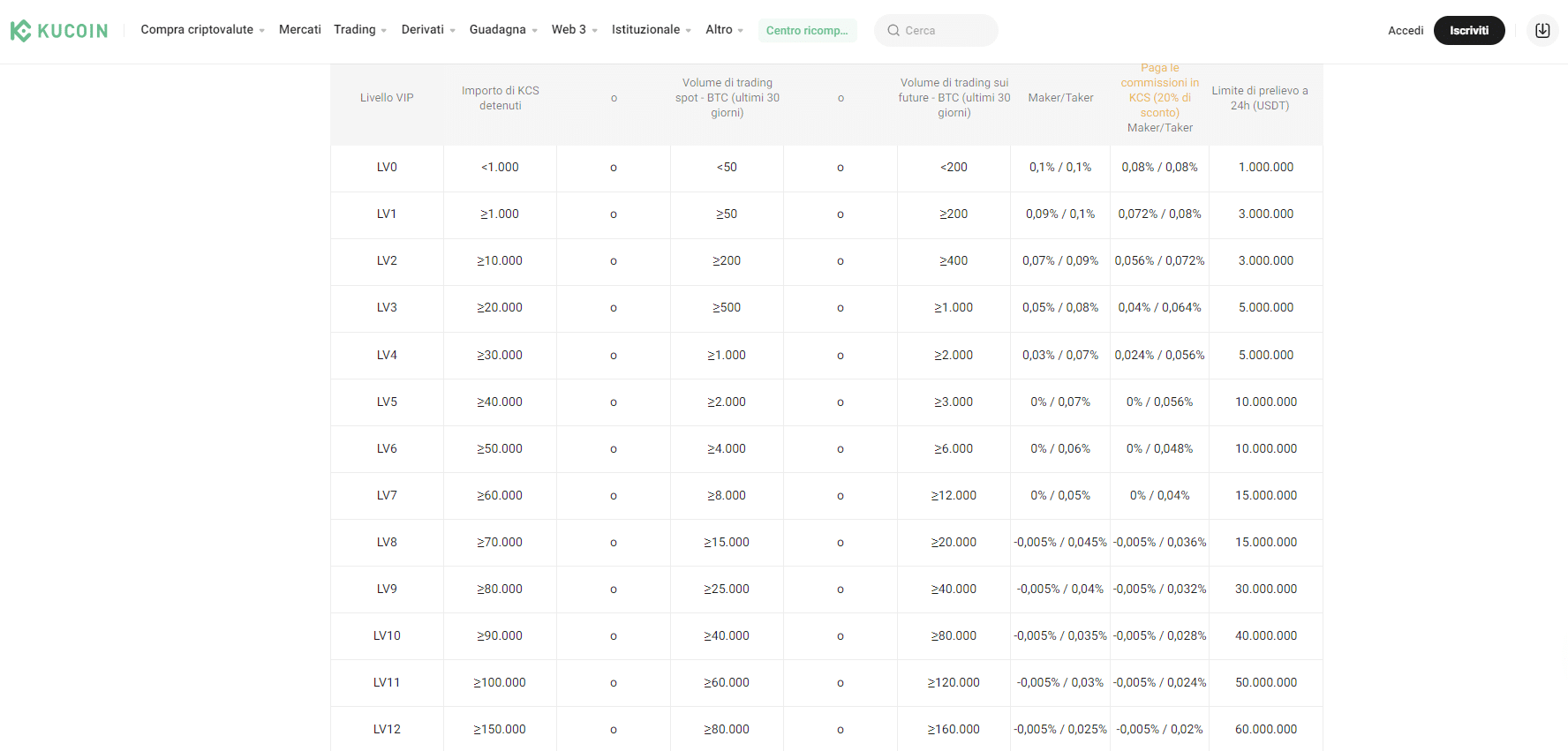
Task: Select the ≥10.000 KCS cell
Action: [500, 261]
